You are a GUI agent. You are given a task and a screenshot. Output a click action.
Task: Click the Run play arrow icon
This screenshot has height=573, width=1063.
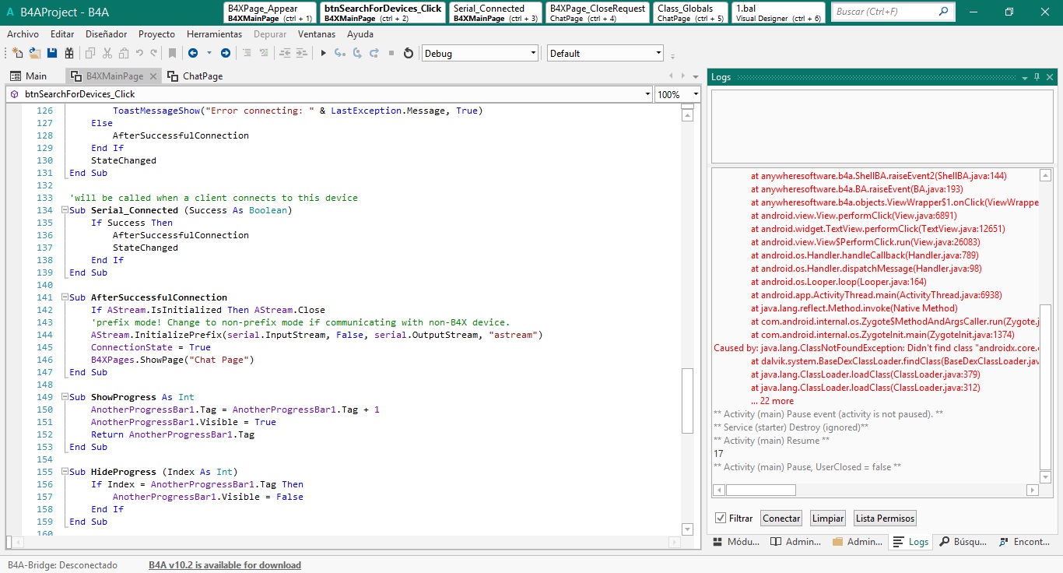tap(324, 53)
